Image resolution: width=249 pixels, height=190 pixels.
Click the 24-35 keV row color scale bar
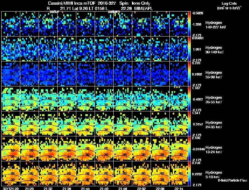[189, 124]
